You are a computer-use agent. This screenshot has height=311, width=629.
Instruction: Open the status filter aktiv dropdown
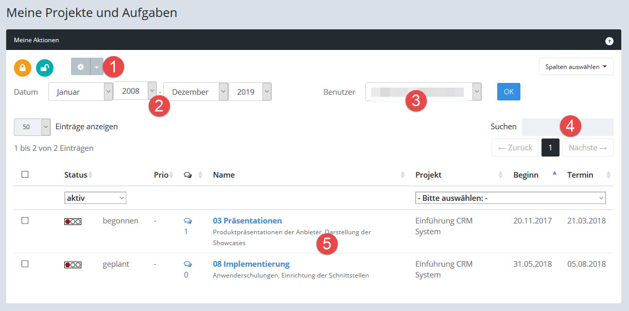coord(95,198)
